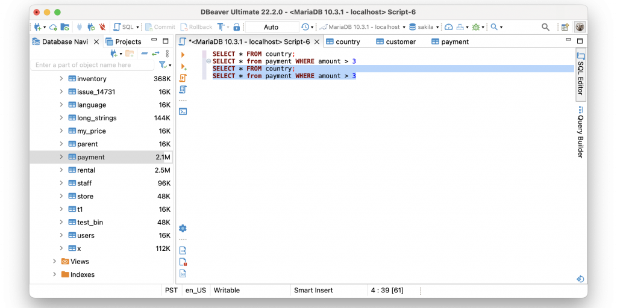
Task: Open the dashboard gauge icon in toolbar
Action: pyautogui.click(x=448, y=27)
